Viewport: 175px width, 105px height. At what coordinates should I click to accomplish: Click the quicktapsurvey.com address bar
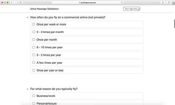(x=87, y=2)
